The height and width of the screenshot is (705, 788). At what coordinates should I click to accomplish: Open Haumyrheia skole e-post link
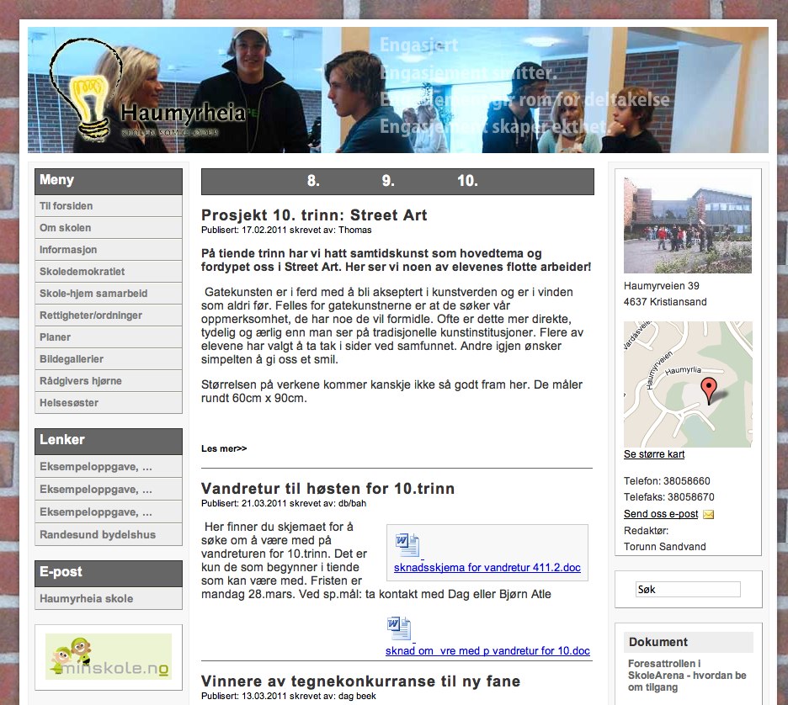109,598
